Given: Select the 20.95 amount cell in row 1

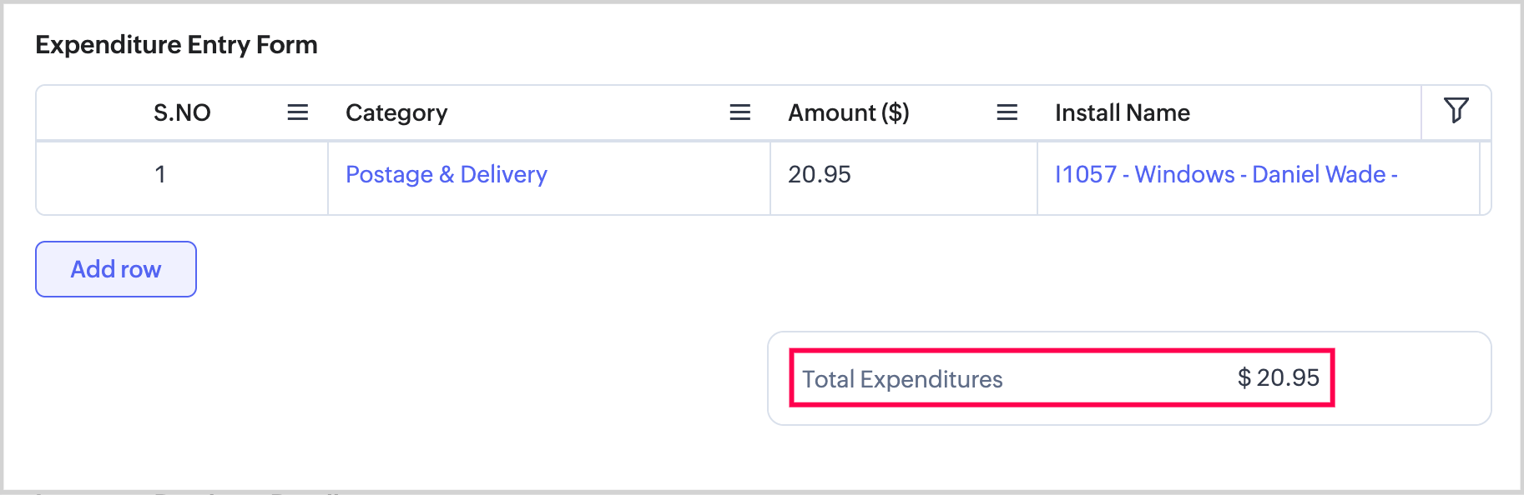Looking at the screenshot, I should coord(820,174).
